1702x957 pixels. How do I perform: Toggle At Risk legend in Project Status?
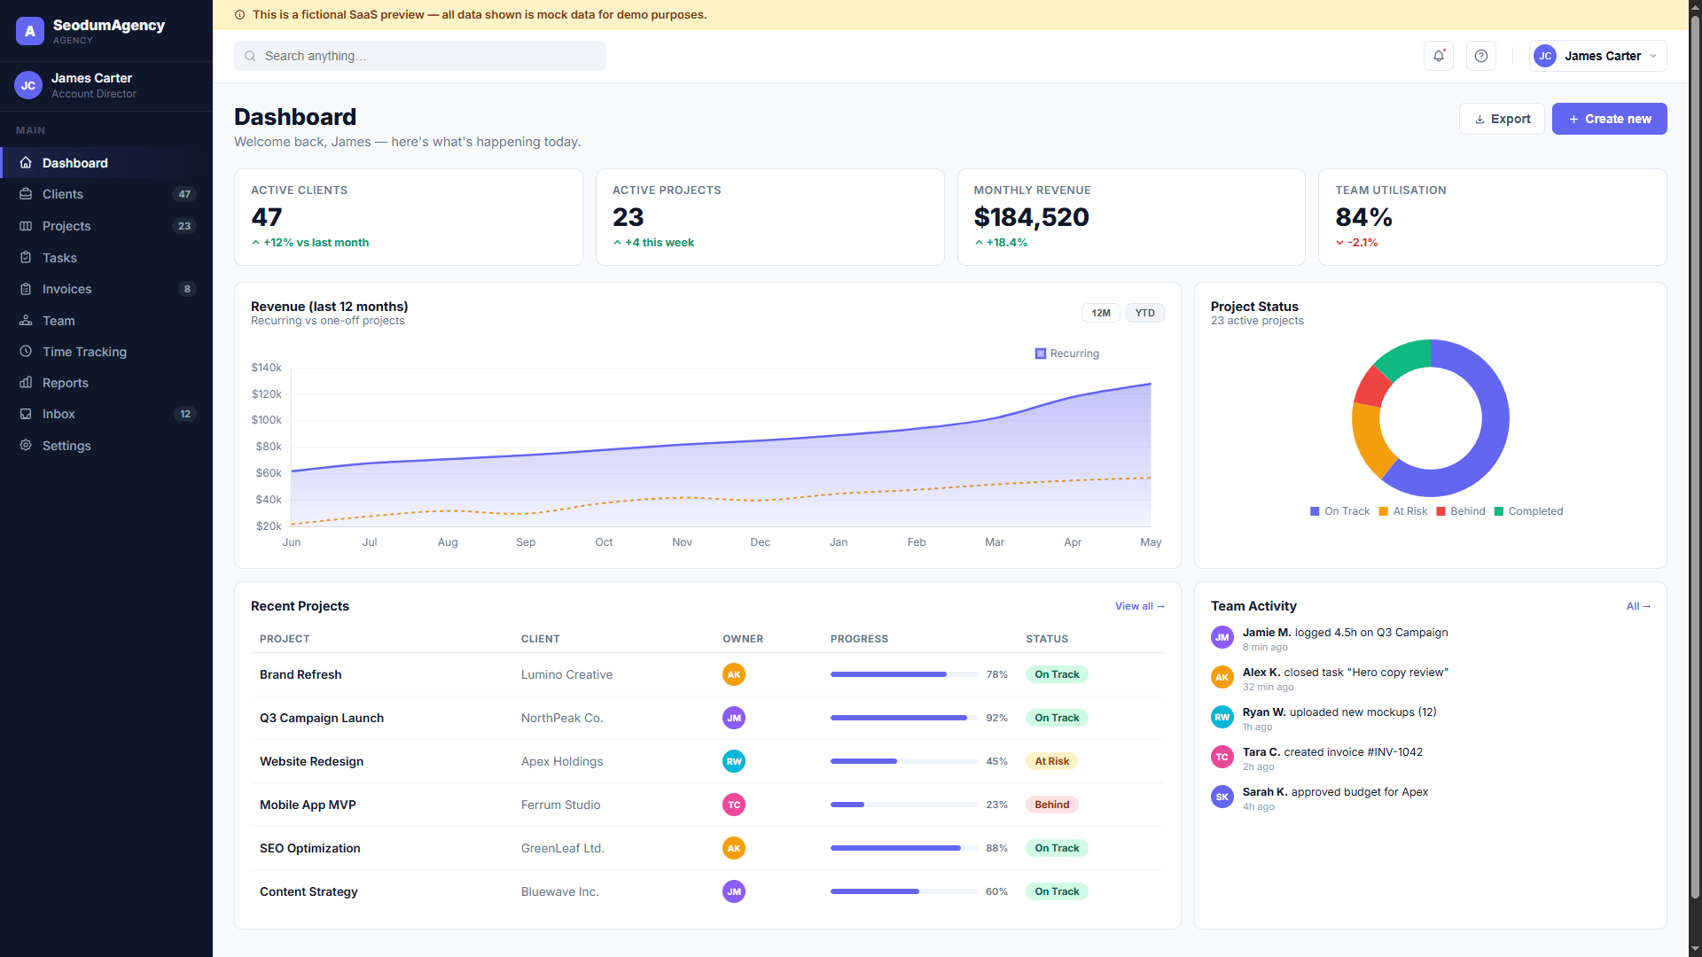1403,511
